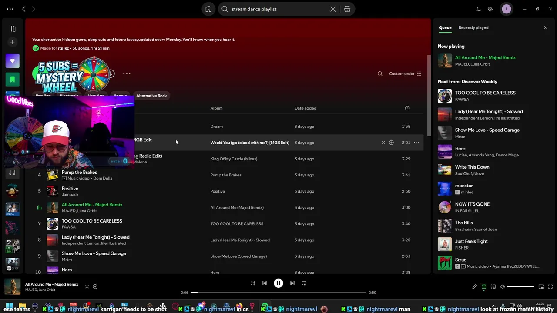
Task: Open the three-dot app menu at top left
Action: (10, 9)
